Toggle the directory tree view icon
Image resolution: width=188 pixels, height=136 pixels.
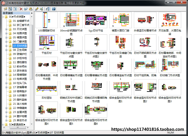click(x=10, y=9)
